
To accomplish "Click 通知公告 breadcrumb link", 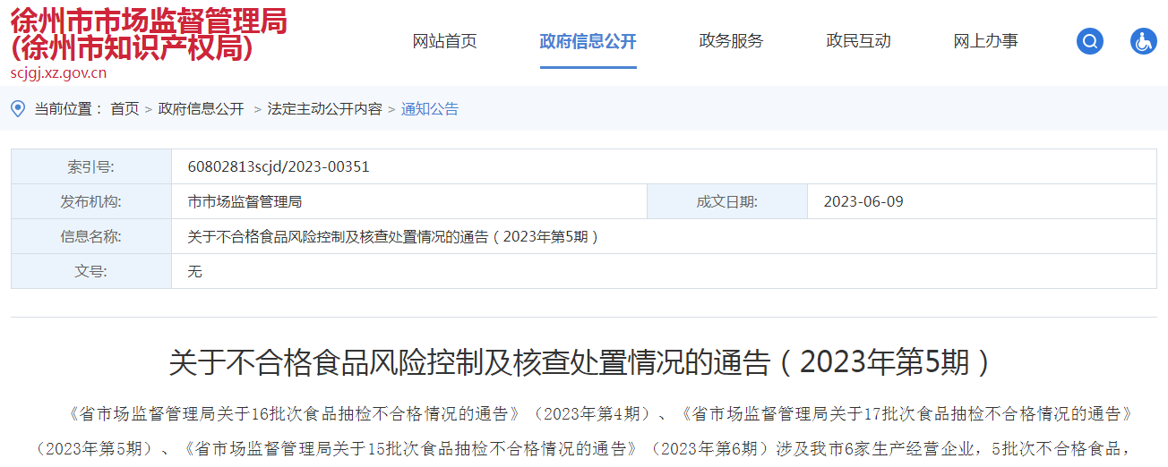I will click(429, 109).
